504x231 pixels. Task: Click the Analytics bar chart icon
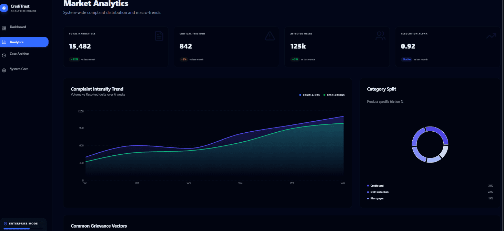(4, 42)
